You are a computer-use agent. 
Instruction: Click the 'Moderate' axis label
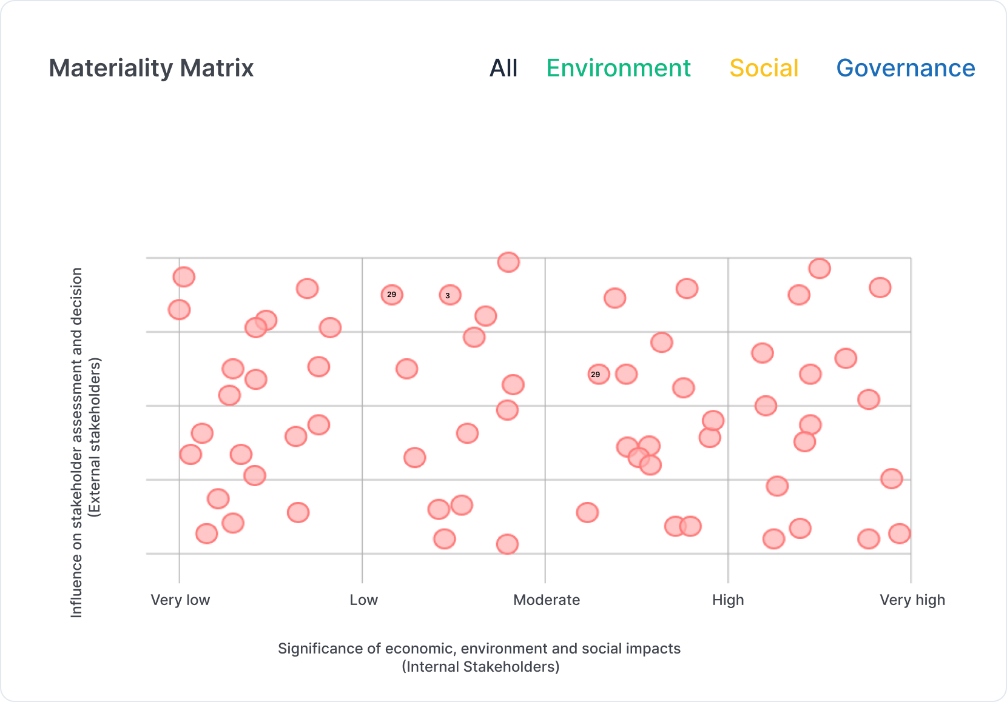pos(547,600)
